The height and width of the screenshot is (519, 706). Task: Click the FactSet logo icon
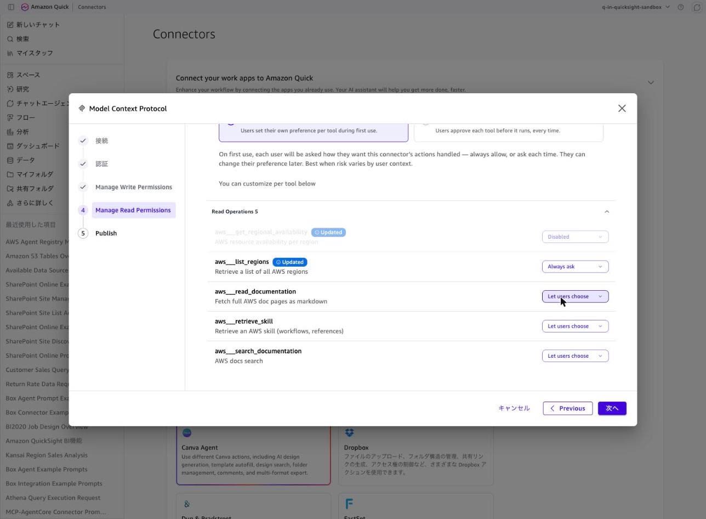(x=349, y=504)
